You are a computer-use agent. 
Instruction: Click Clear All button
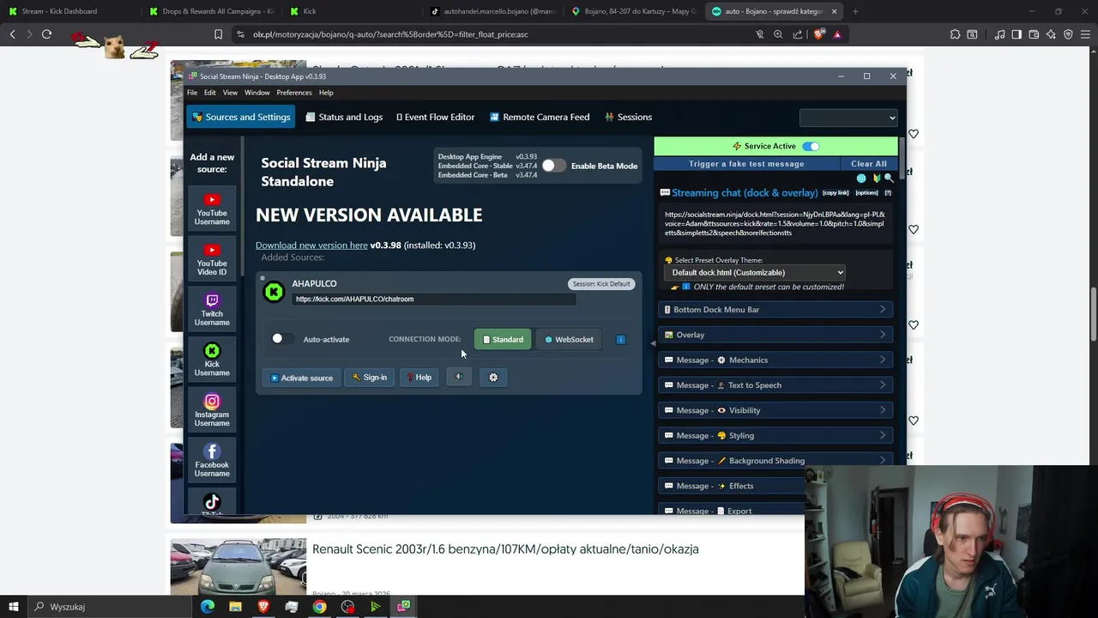tap(869, 164)
